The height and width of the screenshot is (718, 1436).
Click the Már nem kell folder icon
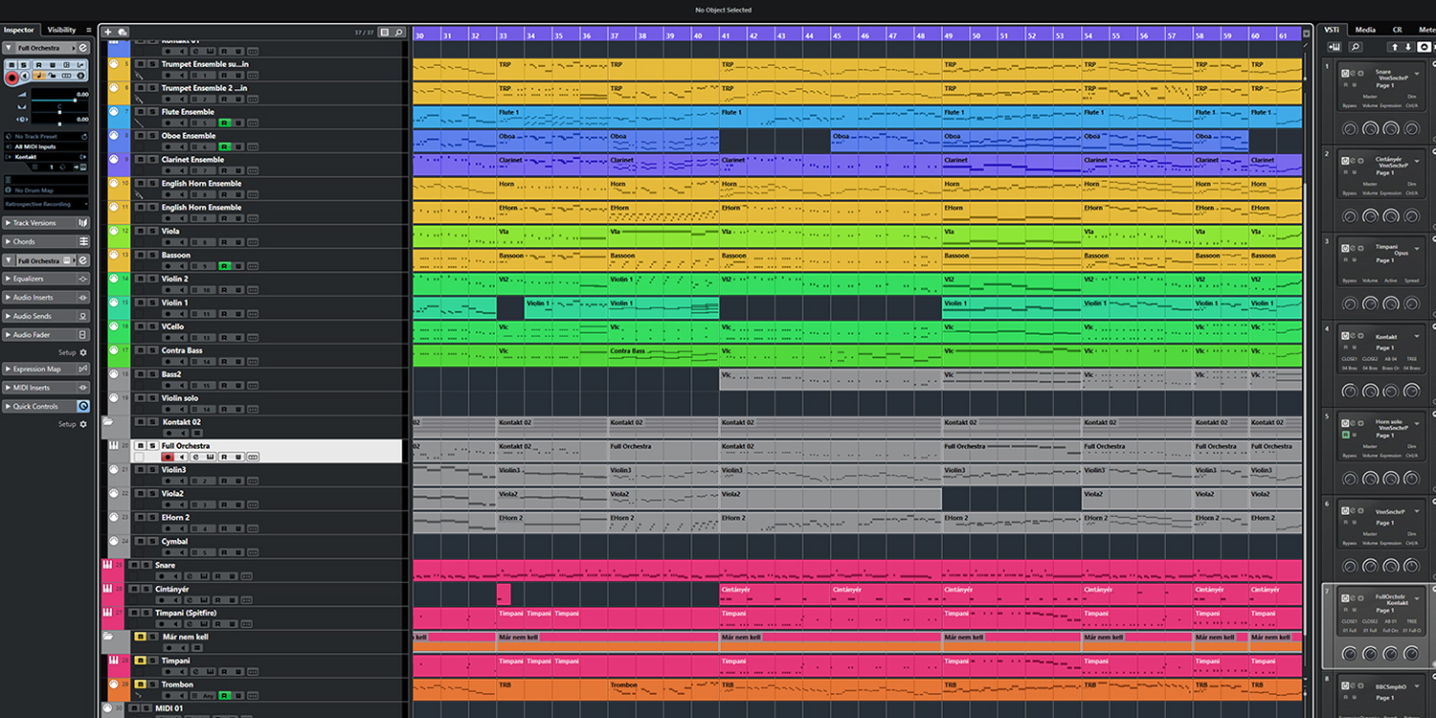click(x=108, y=636)
